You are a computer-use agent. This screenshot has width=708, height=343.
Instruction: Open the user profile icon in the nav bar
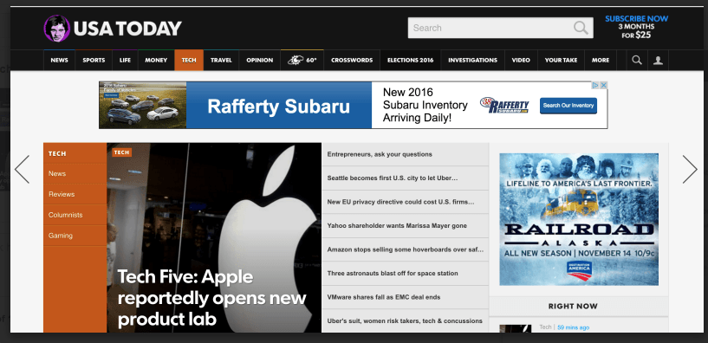pos(658,60)
